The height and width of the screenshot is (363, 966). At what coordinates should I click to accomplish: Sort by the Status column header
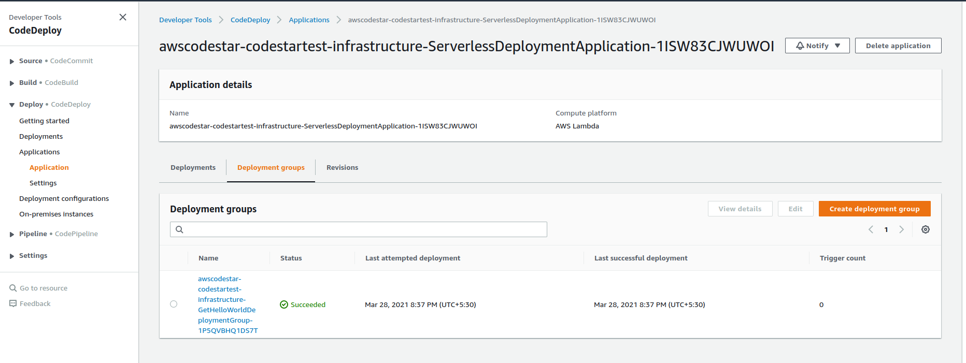point(291,258)
